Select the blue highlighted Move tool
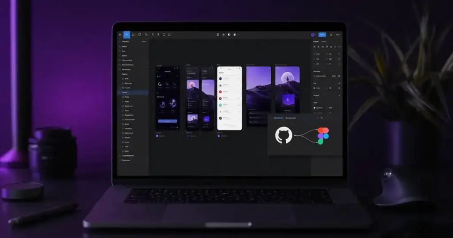Viewport: 453px width, 238px height. pos(127,35)
